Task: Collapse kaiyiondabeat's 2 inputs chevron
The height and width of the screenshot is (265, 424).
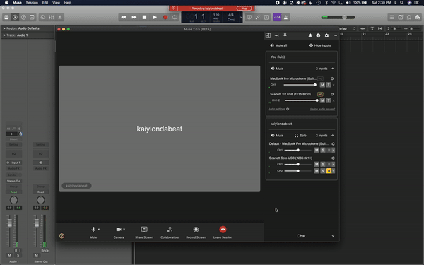Action: [x=333, y=136]
